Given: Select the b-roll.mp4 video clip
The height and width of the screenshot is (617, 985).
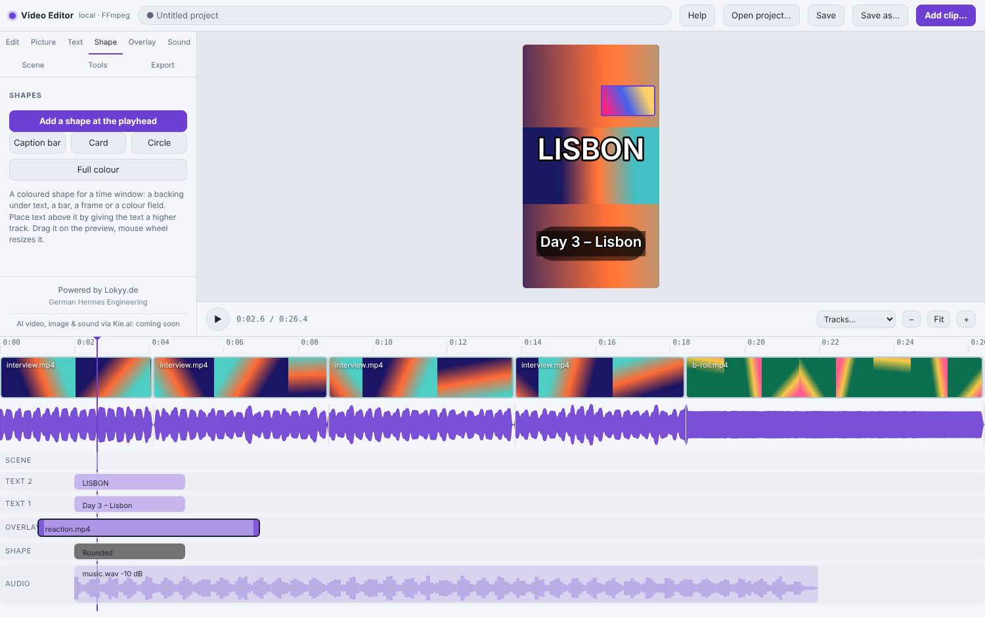Looking at the screenshot, I should click(834, 377).
